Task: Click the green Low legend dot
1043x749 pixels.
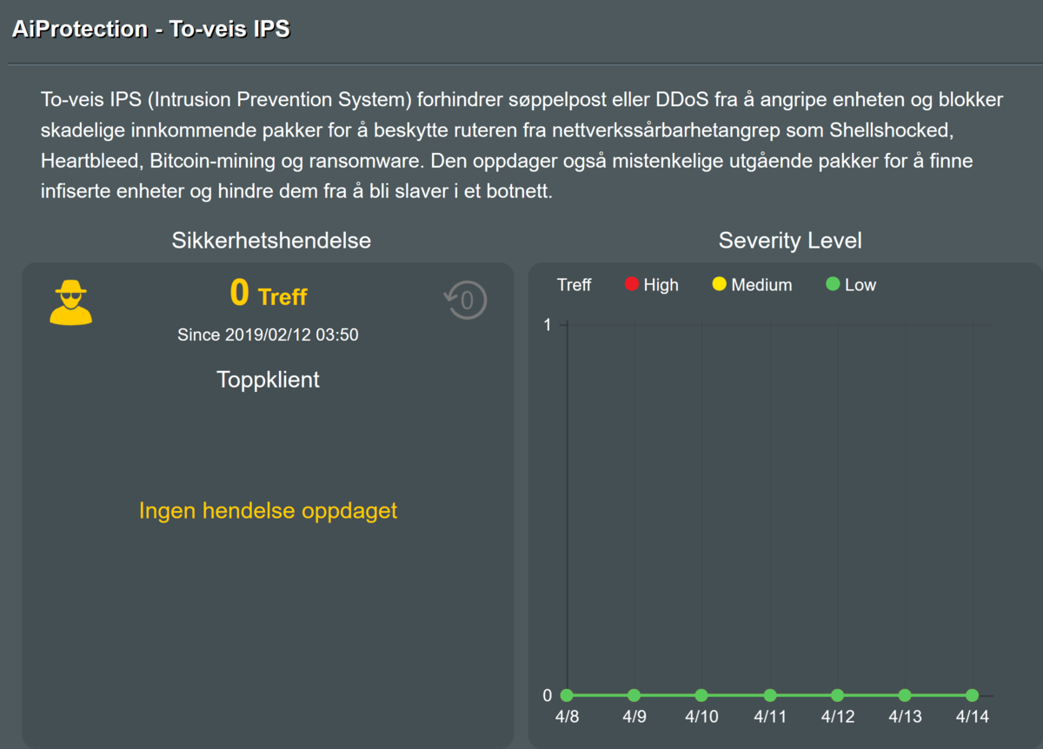Action: click(833, 284)
